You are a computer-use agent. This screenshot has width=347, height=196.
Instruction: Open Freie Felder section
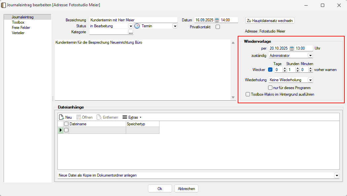[21, 28]
